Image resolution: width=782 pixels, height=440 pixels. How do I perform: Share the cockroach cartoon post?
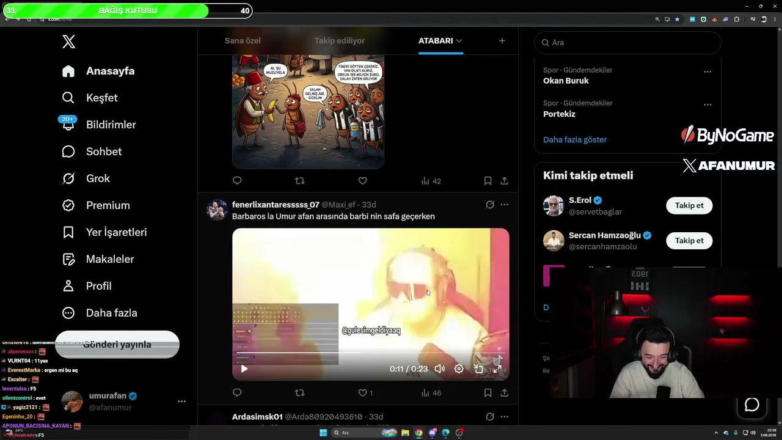tap(504, 181)
